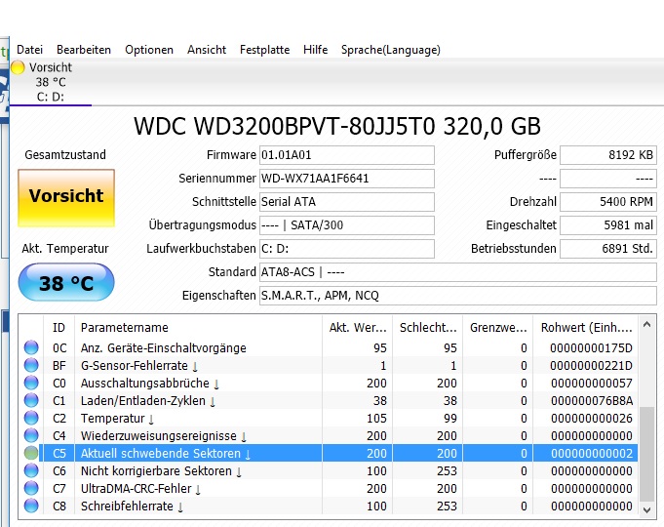
Task: Select the Laden/Entladen-Zyklen row
Action: coord(329,401)
